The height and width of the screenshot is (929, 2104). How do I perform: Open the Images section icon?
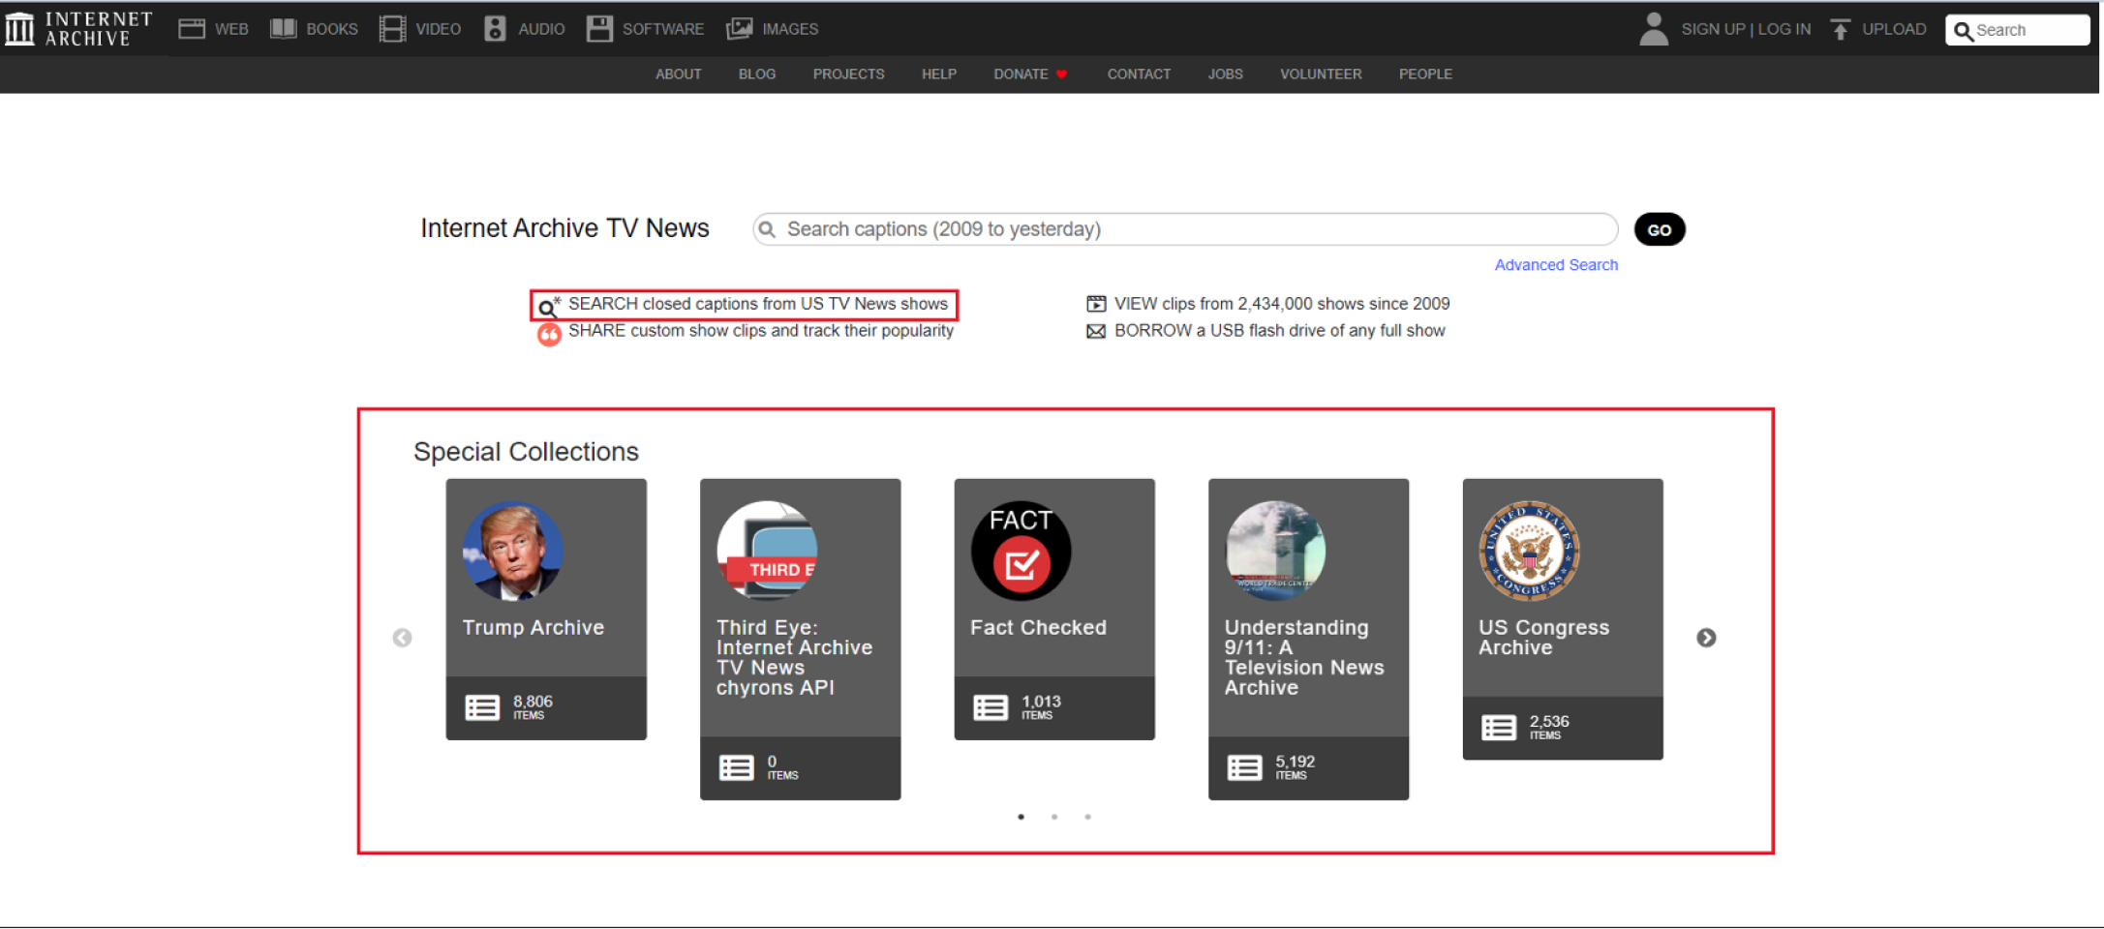[x=740, y=29]
